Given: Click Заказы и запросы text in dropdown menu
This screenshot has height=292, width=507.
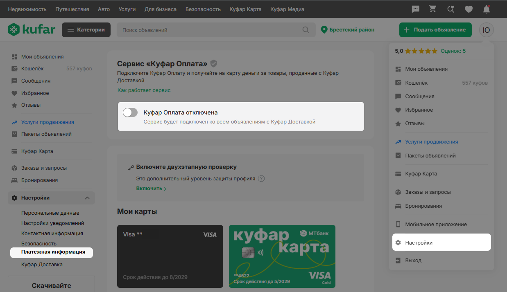Looking at the screenshot, I should (x=428, y=192).
